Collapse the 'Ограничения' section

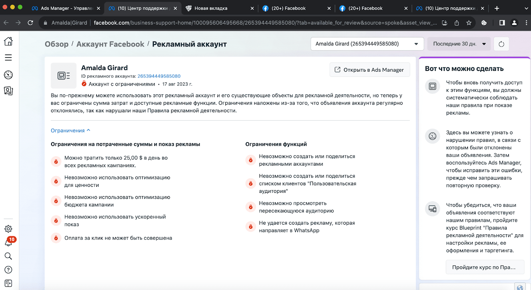(x=70, y=131)
